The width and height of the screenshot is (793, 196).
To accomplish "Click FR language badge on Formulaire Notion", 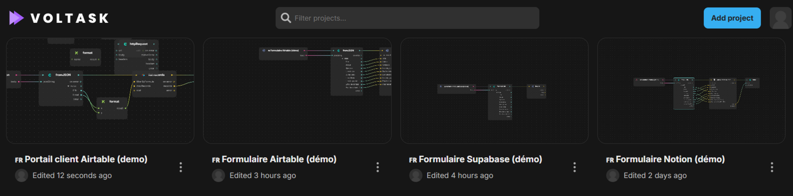I will point(610,160).
